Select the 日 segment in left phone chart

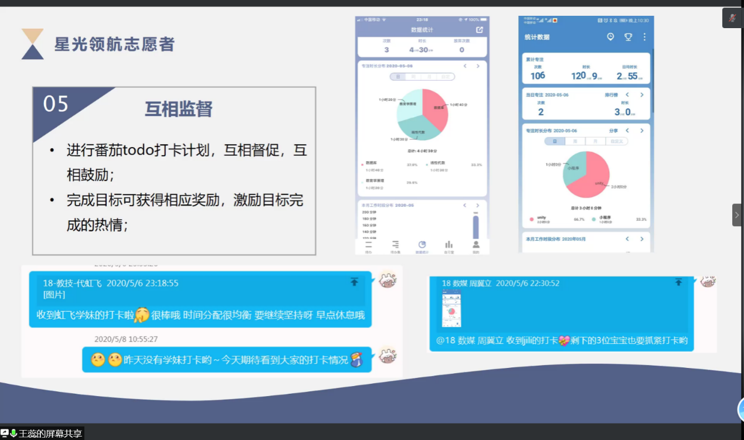398,77
